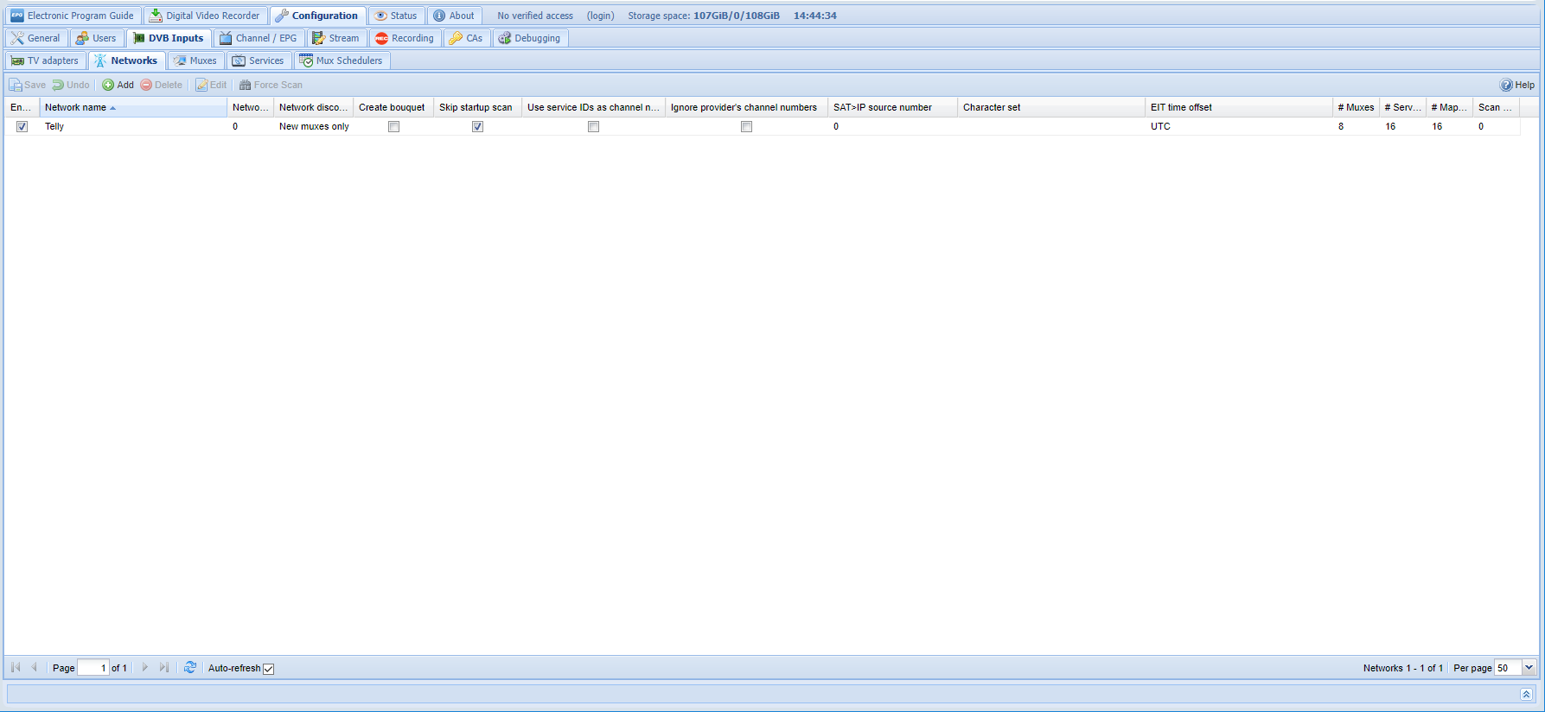The height and width of the screenshot is (712, 1545).
Task: Expand the bottom status panel
Action: 1526,694
